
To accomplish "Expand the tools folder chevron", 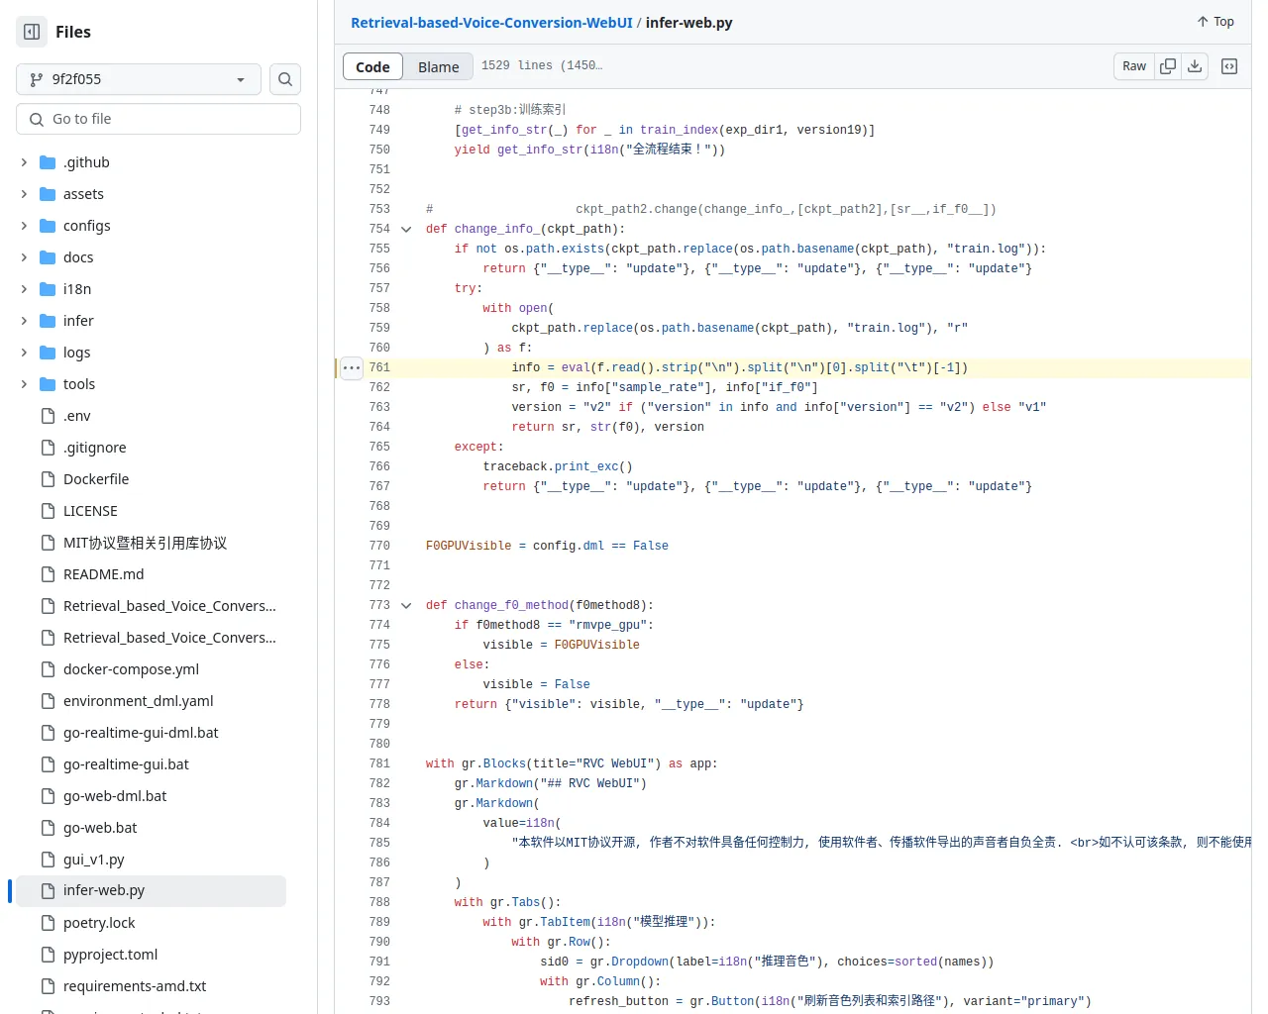I will pyautogui.click(x=24, y=384).
